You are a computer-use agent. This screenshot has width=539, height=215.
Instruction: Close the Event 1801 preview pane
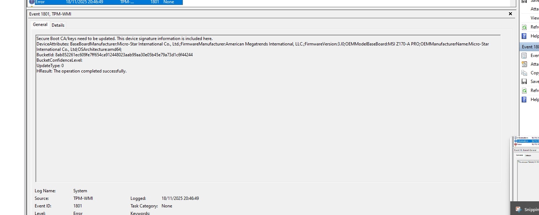pyautogui.click(x=510, y=14)
